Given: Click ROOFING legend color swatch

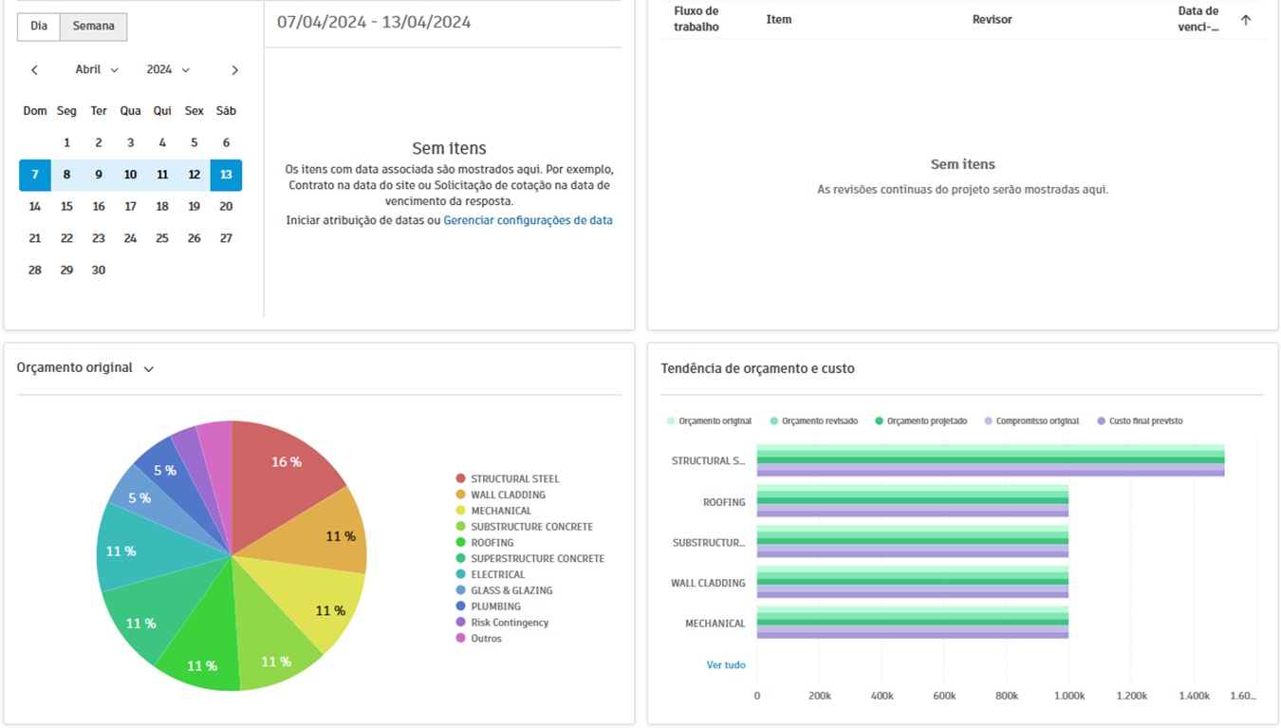Looking at the screenshot, I should point(460,543).
